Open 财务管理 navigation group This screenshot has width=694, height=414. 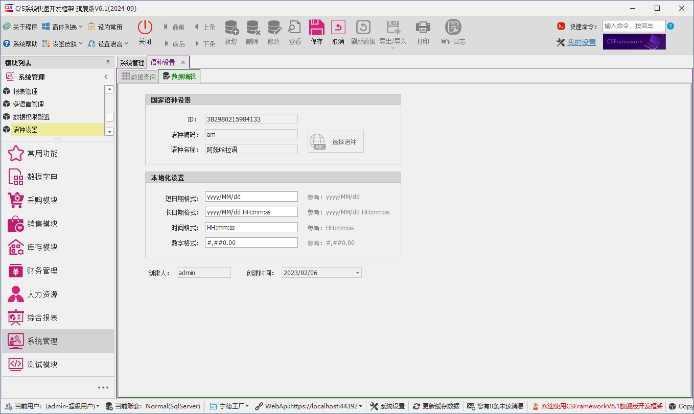click(x=58, y=271)
